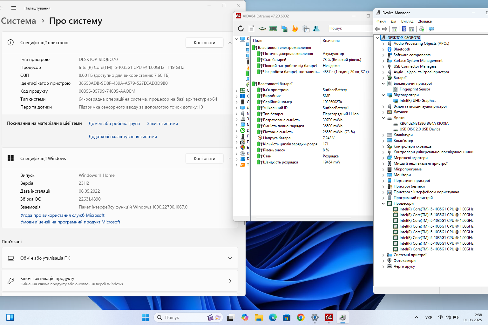488x325 pixels.
Task: Collapse the Процесори node in Device Manager
Action: pyautogui.click(x=383, y=204)
